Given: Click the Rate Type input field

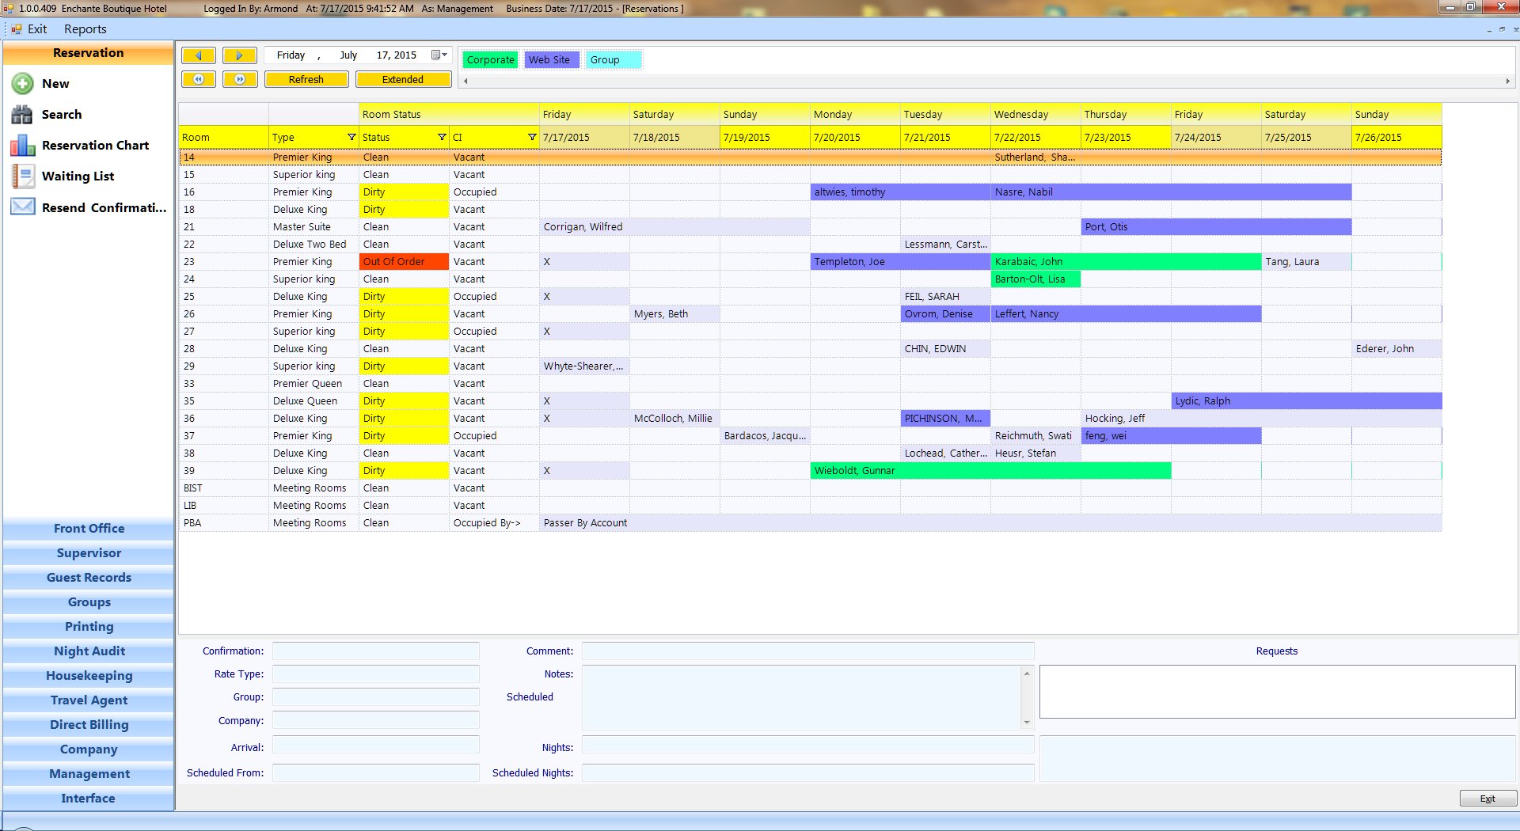Looking at the screenshot, I should [376, 674].
